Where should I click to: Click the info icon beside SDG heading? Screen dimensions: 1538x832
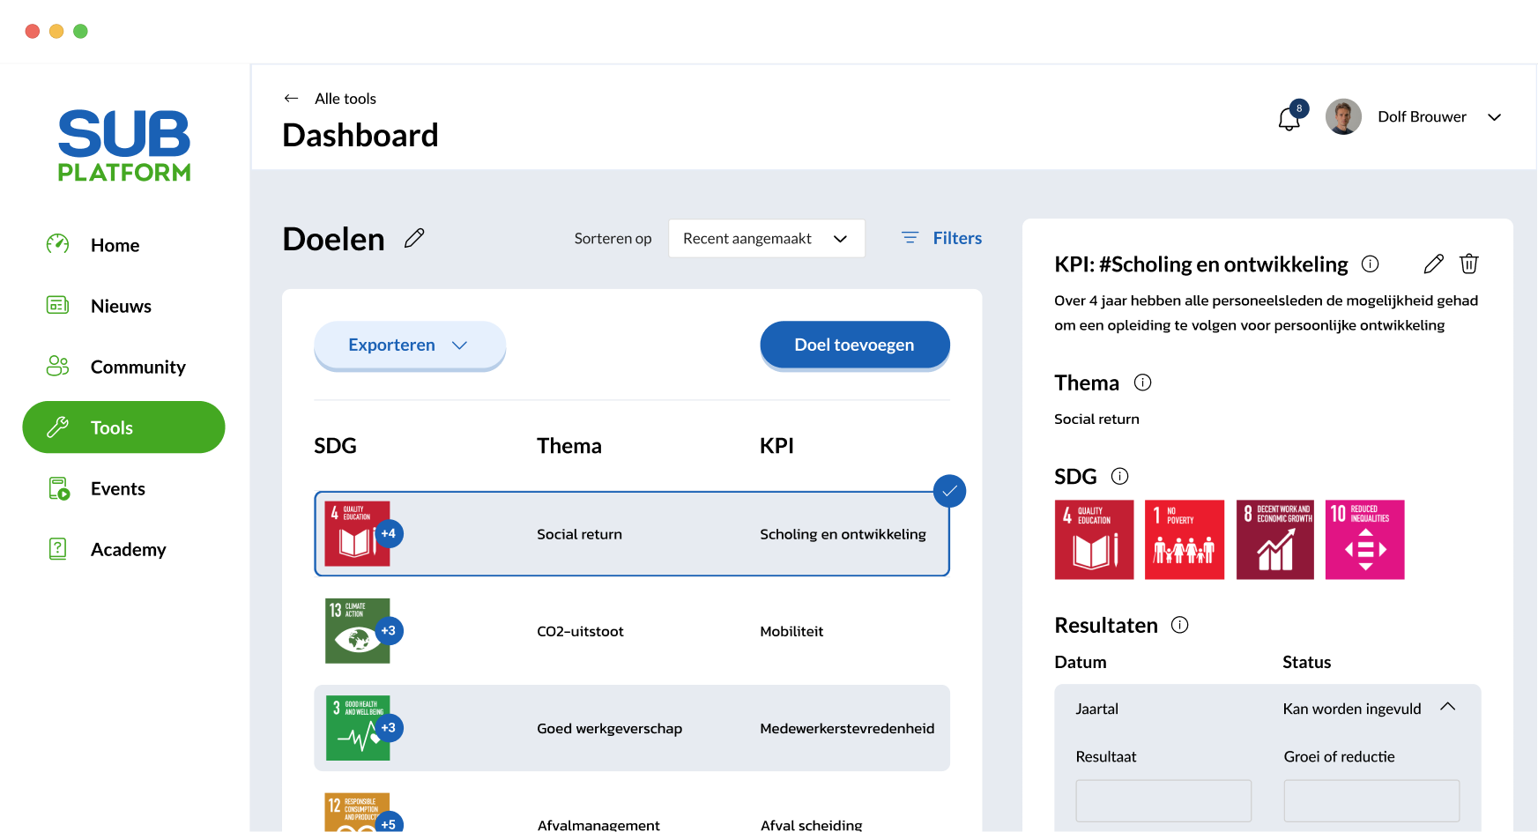1119,477
